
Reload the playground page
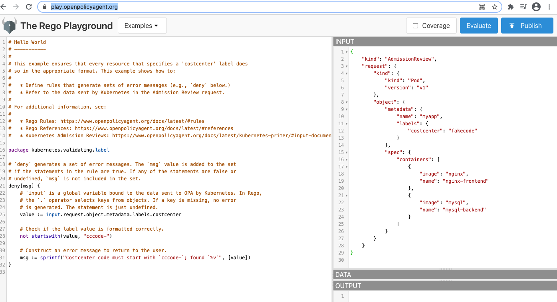click(29, 7)
